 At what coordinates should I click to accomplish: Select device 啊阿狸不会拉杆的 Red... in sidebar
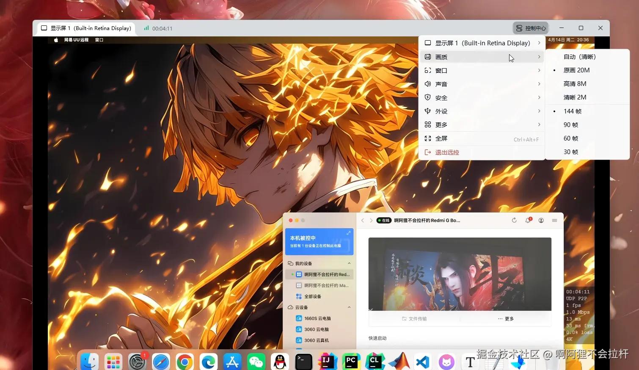(320, 274)
